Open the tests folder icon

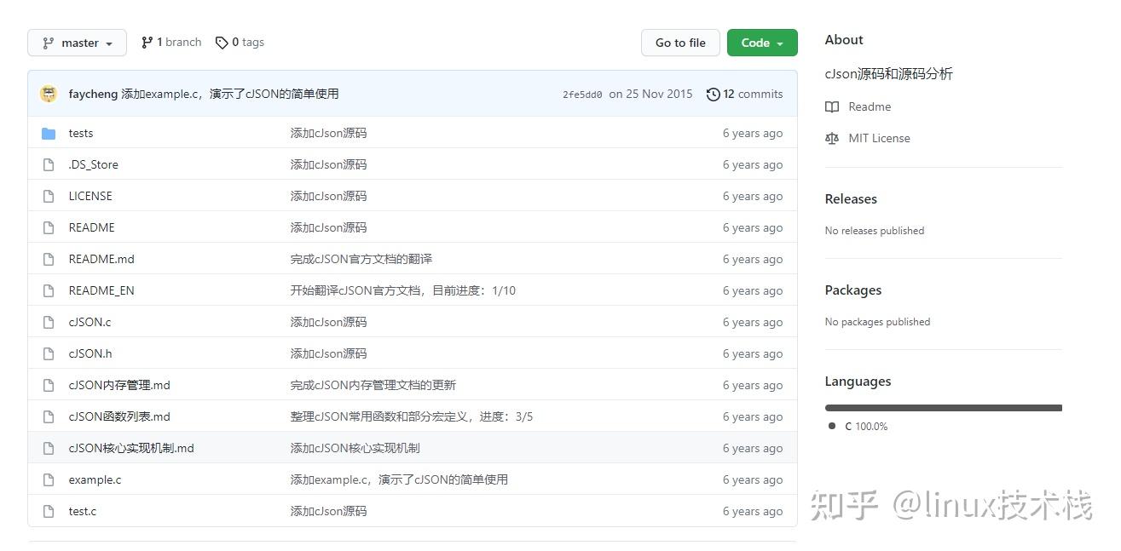[49, 133]
